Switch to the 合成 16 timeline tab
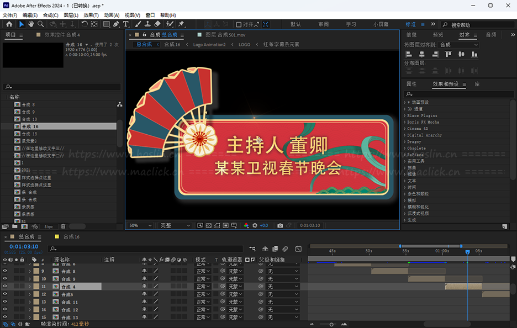The width and height of the screenshot is (517, 328). coord(71,237)
